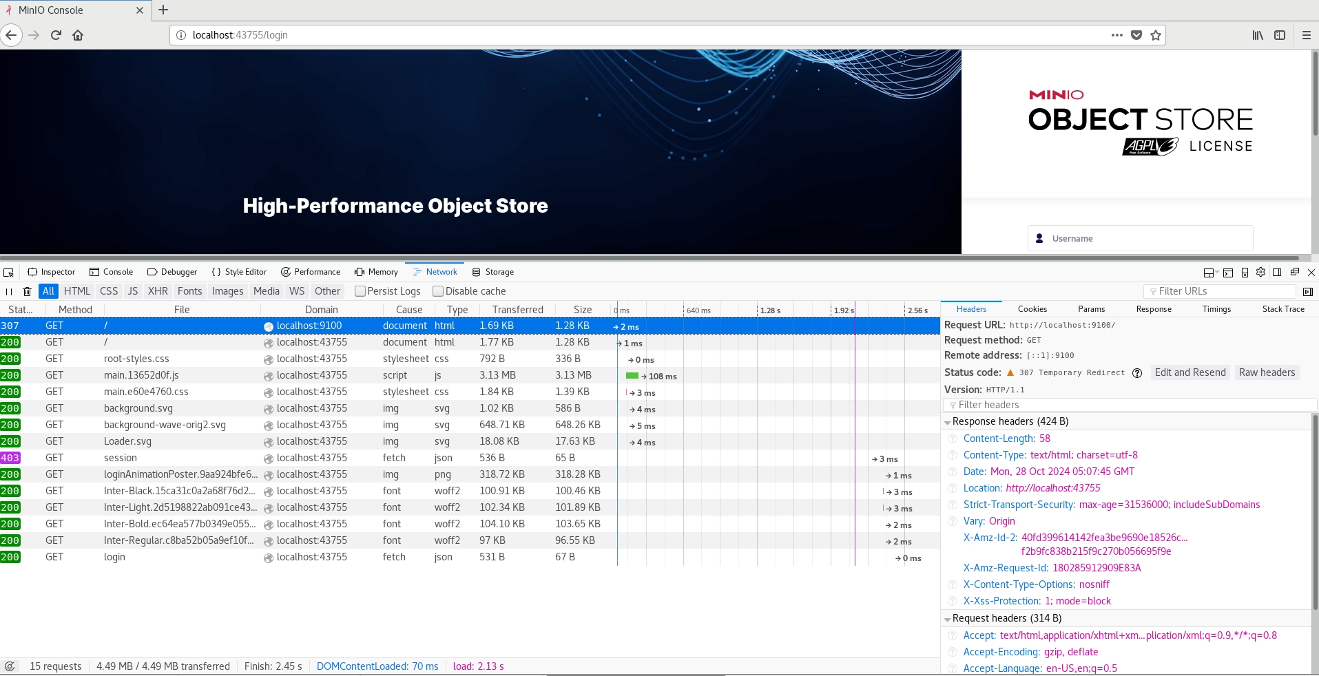This screenshot has width=1319, height=676.
Task: Filter requests by JS
Action: pyautogui.click(x=133, y=291)
